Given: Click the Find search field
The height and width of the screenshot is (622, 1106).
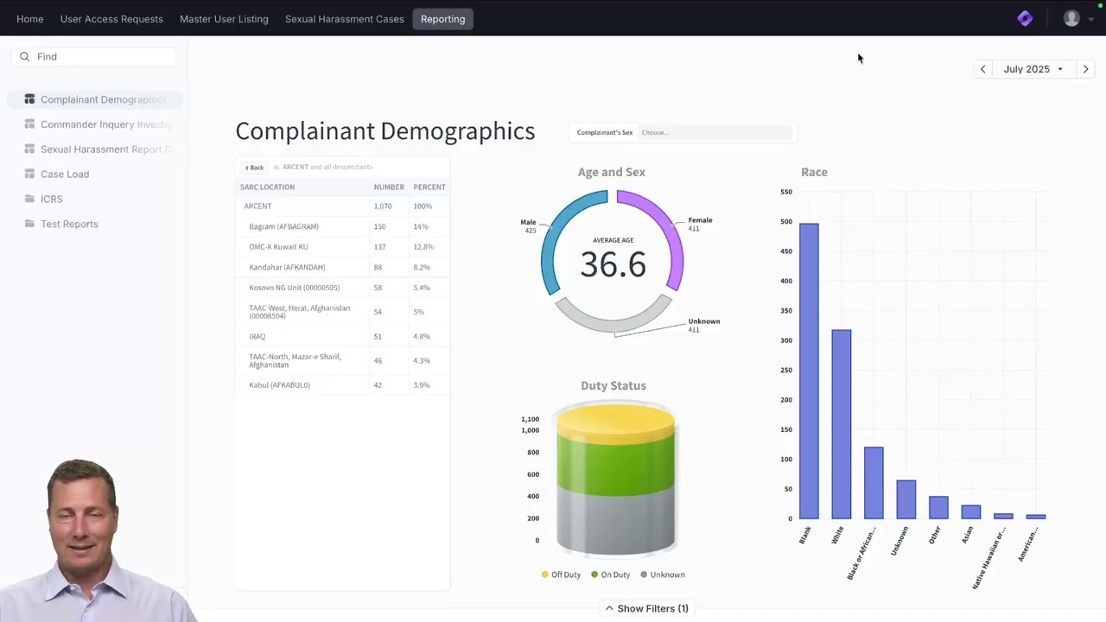Looking at the screenshot, I should click(x=94, y=56).
